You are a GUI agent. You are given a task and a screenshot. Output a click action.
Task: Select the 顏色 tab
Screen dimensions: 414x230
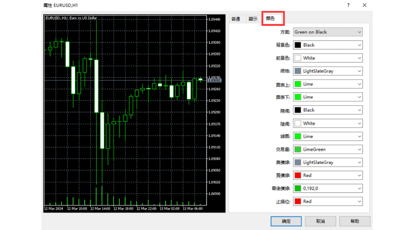point(270,19)
